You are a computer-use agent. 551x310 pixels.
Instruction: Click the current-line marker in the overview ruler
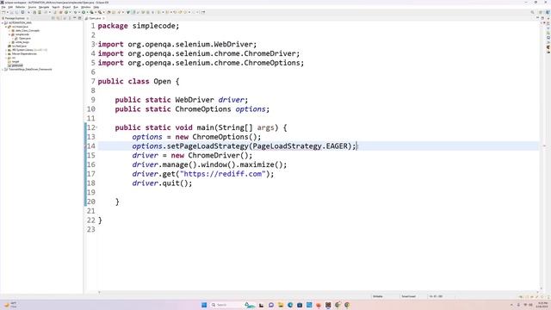(544, 146)
